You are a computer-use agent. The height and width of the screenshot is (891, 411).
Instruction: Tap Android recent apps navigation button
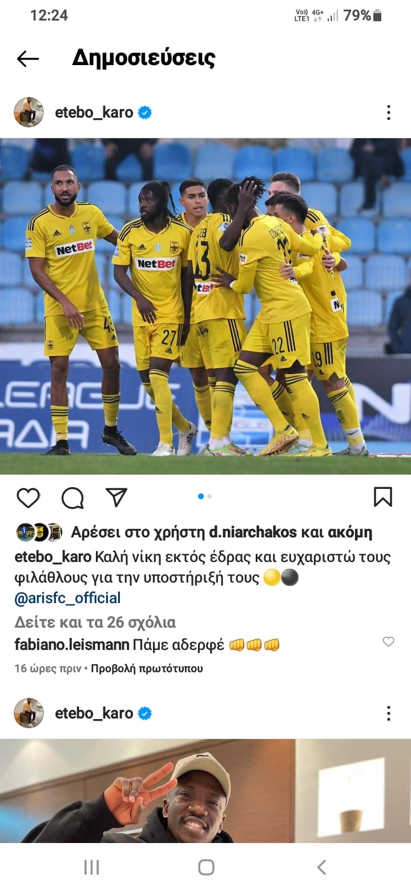[x=91, y=868]
